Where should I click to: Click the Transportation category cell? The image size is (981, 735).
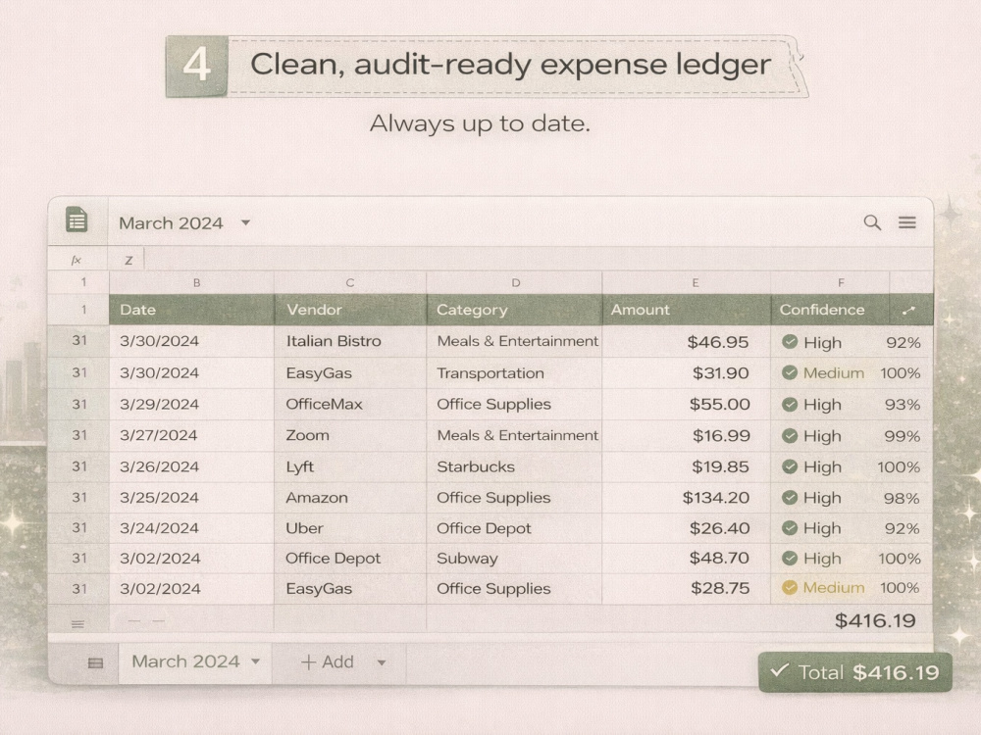(x=514, y=373)
